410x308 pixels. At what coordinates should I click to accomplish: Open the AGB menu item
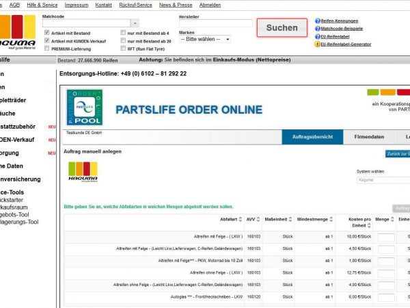(x=14, y=5)
